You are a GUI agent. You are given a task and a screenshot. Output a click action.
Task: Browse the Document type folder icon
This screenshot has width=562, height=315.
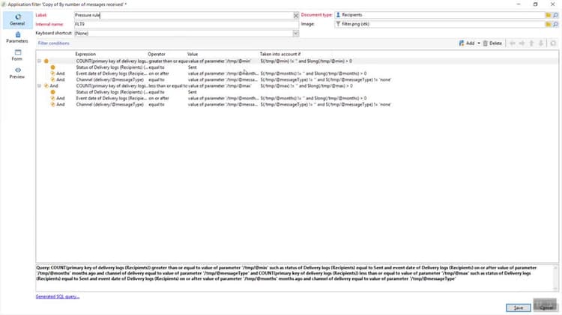(549, 15)
